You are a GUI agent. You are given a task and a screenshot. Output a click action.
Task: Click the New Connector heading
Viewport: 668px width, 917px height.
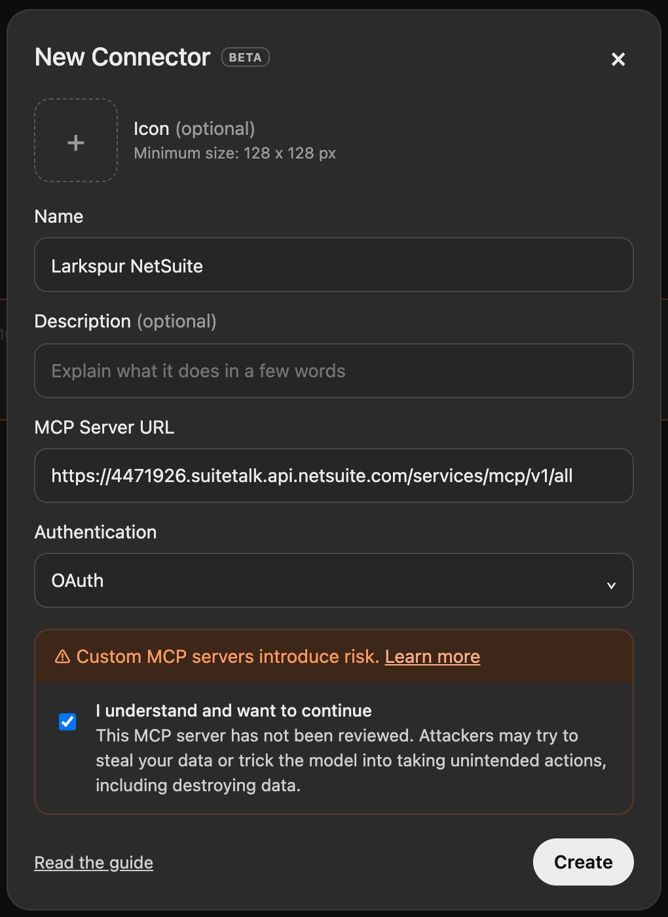point(122,57)
